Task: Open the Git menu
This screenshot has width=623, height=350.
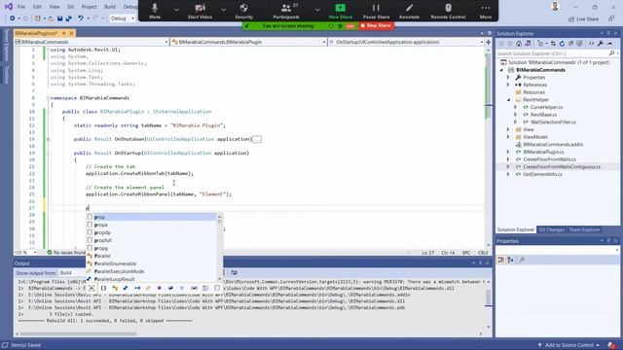Action: pyautogui.click(x=70, y=7)
